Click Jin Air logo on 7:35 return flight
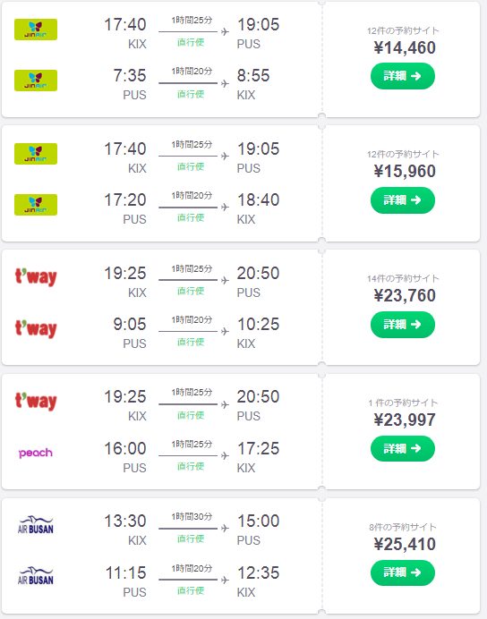The height and width of the screenshot is (619, 487). click(x=36, y=81)
